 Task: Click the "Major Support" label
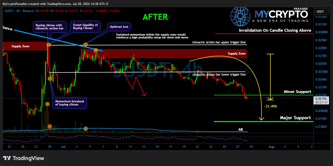(x=295, y=118)
